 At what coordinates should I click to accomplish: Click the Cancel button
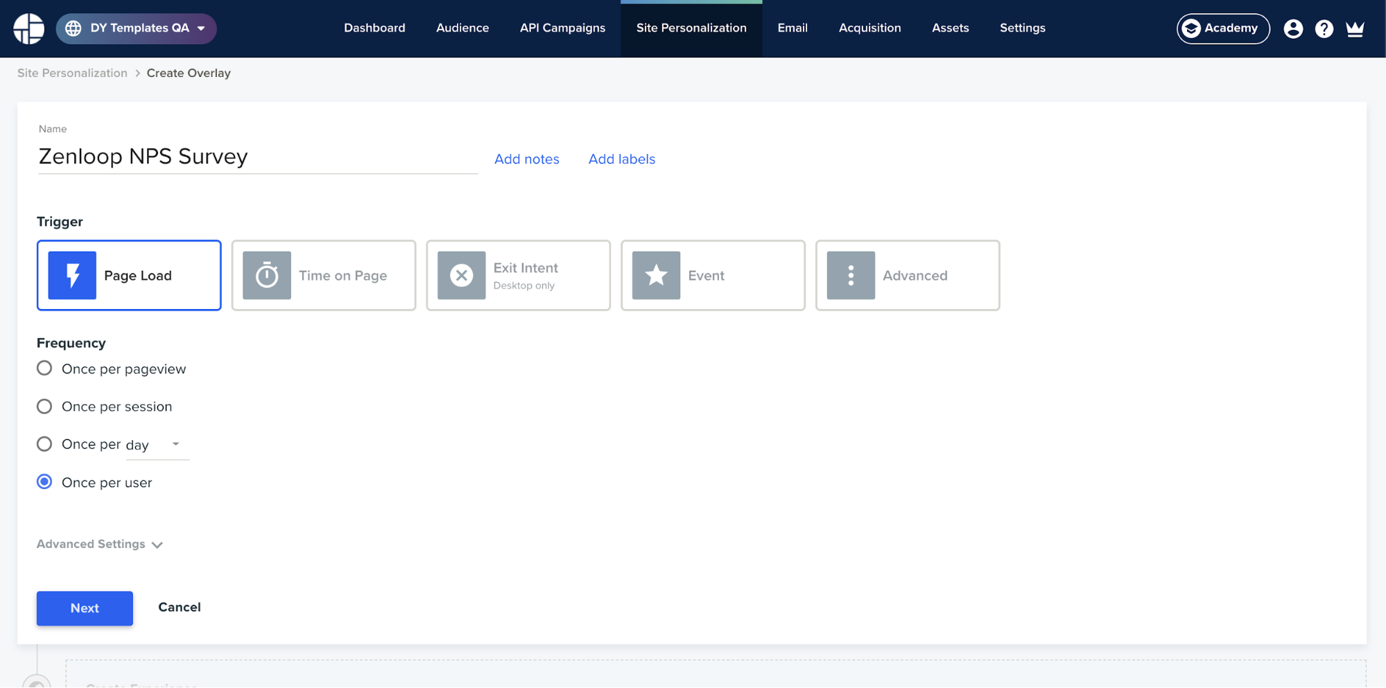[x=180, y=608]
